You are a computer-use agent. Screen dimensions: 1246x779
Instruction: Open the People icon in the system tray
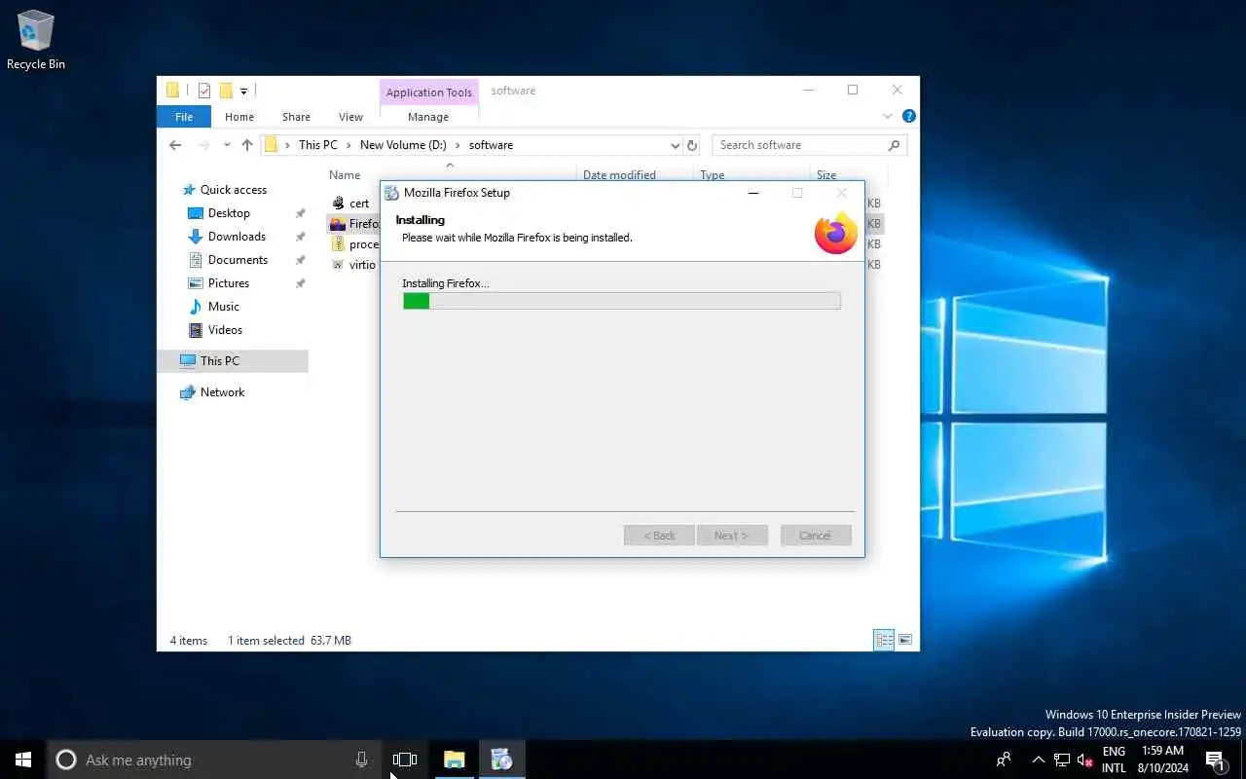click(1003, 760)
